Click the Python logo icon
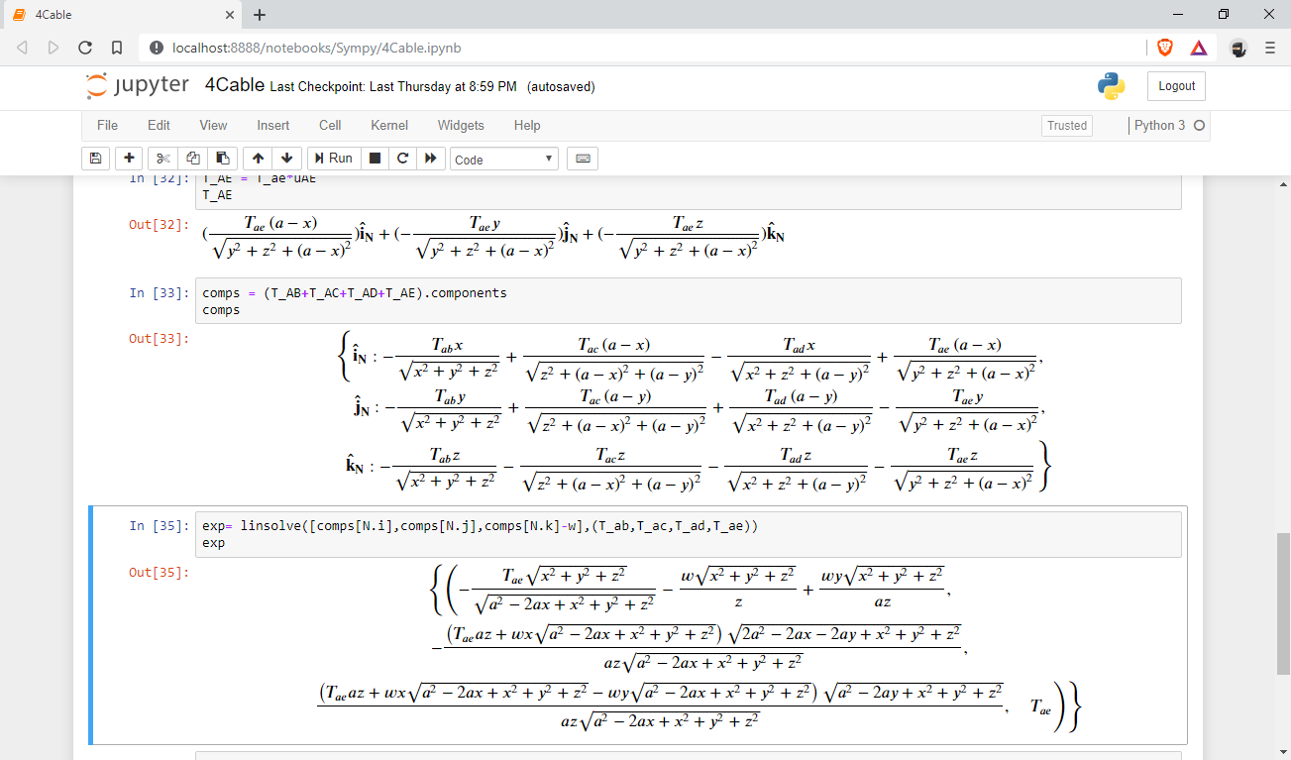Screen dimensions: 1291x760 (1112, 86)
